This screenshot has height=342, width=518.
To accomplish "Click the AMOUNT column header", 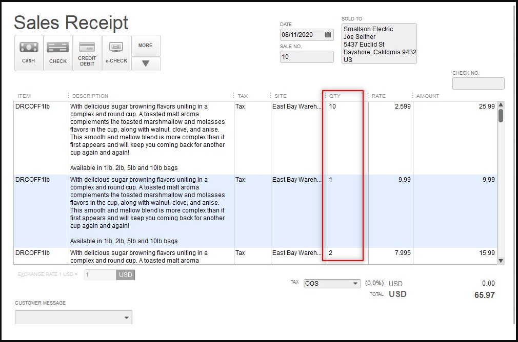I will [x=428, y=96].
